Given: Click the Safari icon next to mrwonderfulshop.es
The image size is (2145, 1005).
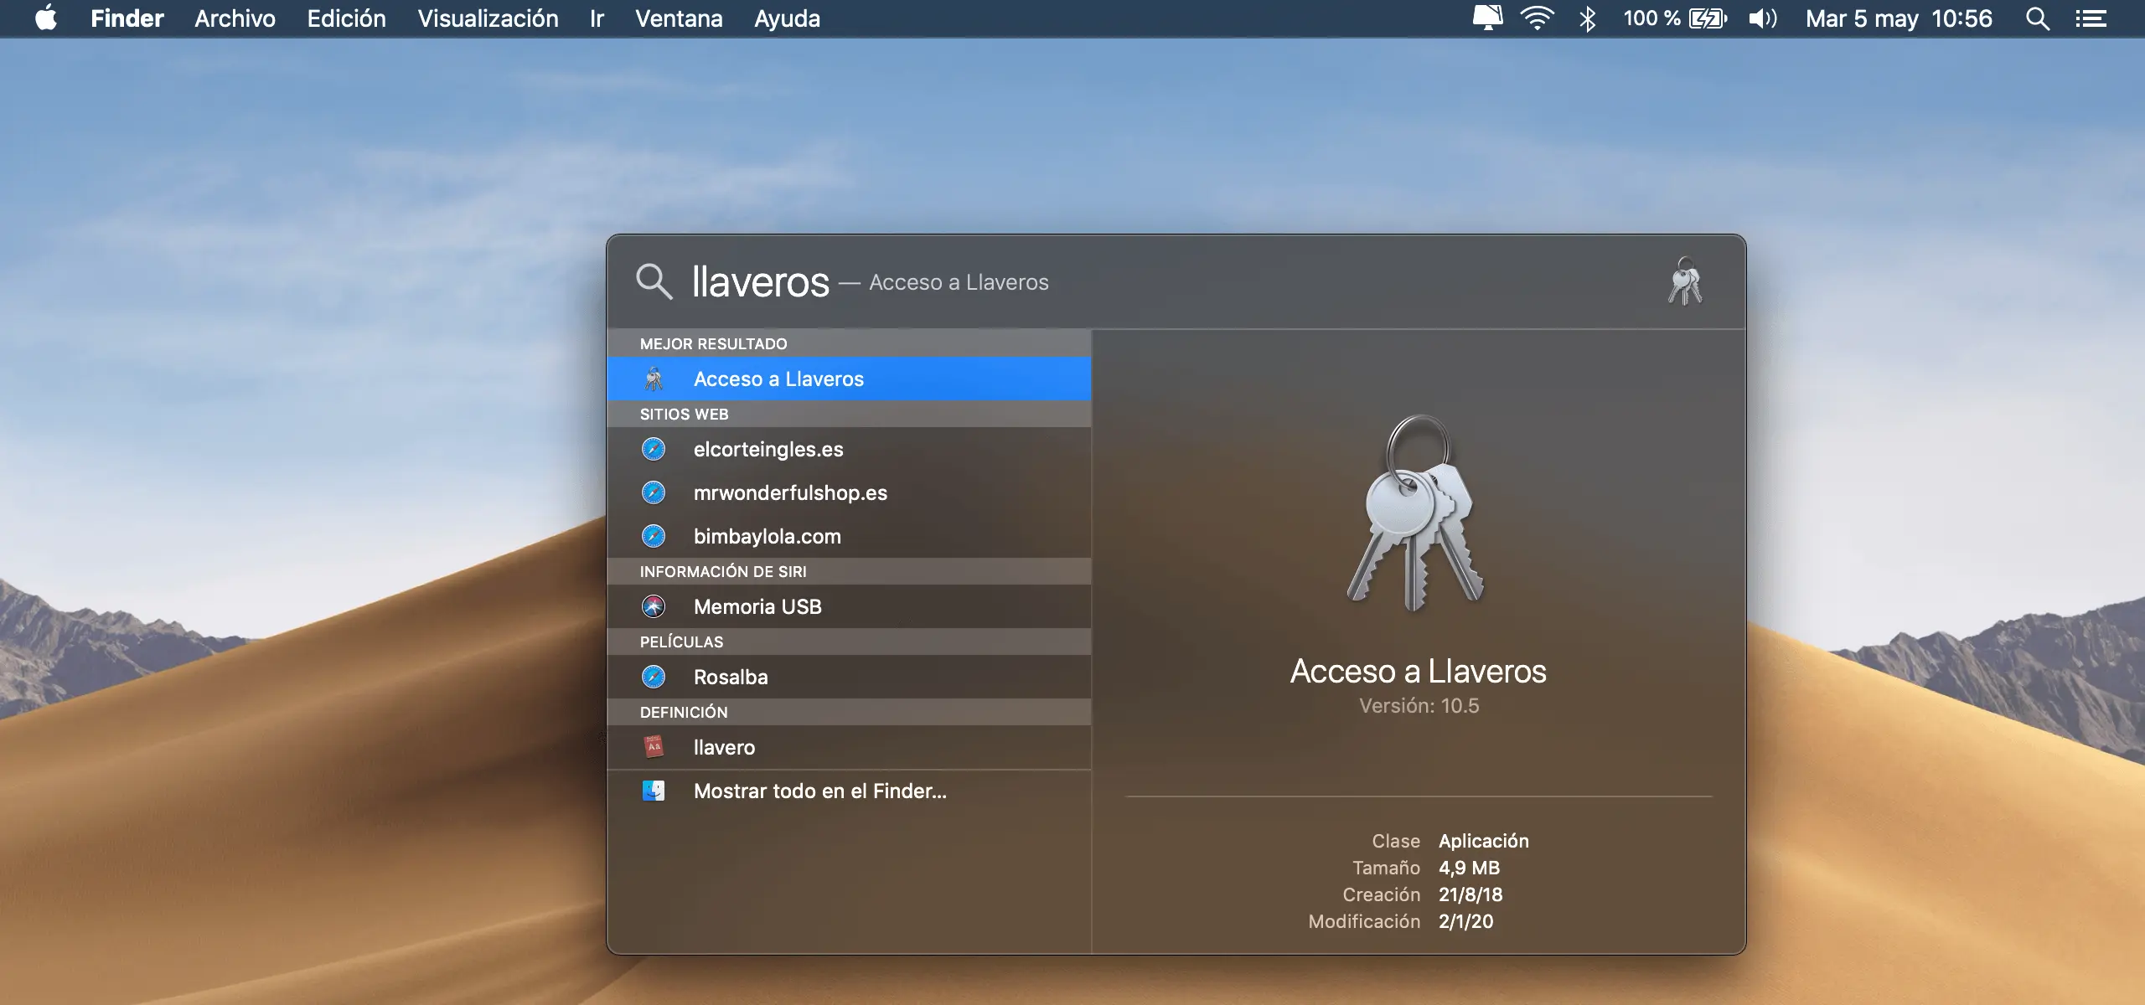Looking at the screenshot, I should point(654,492).
